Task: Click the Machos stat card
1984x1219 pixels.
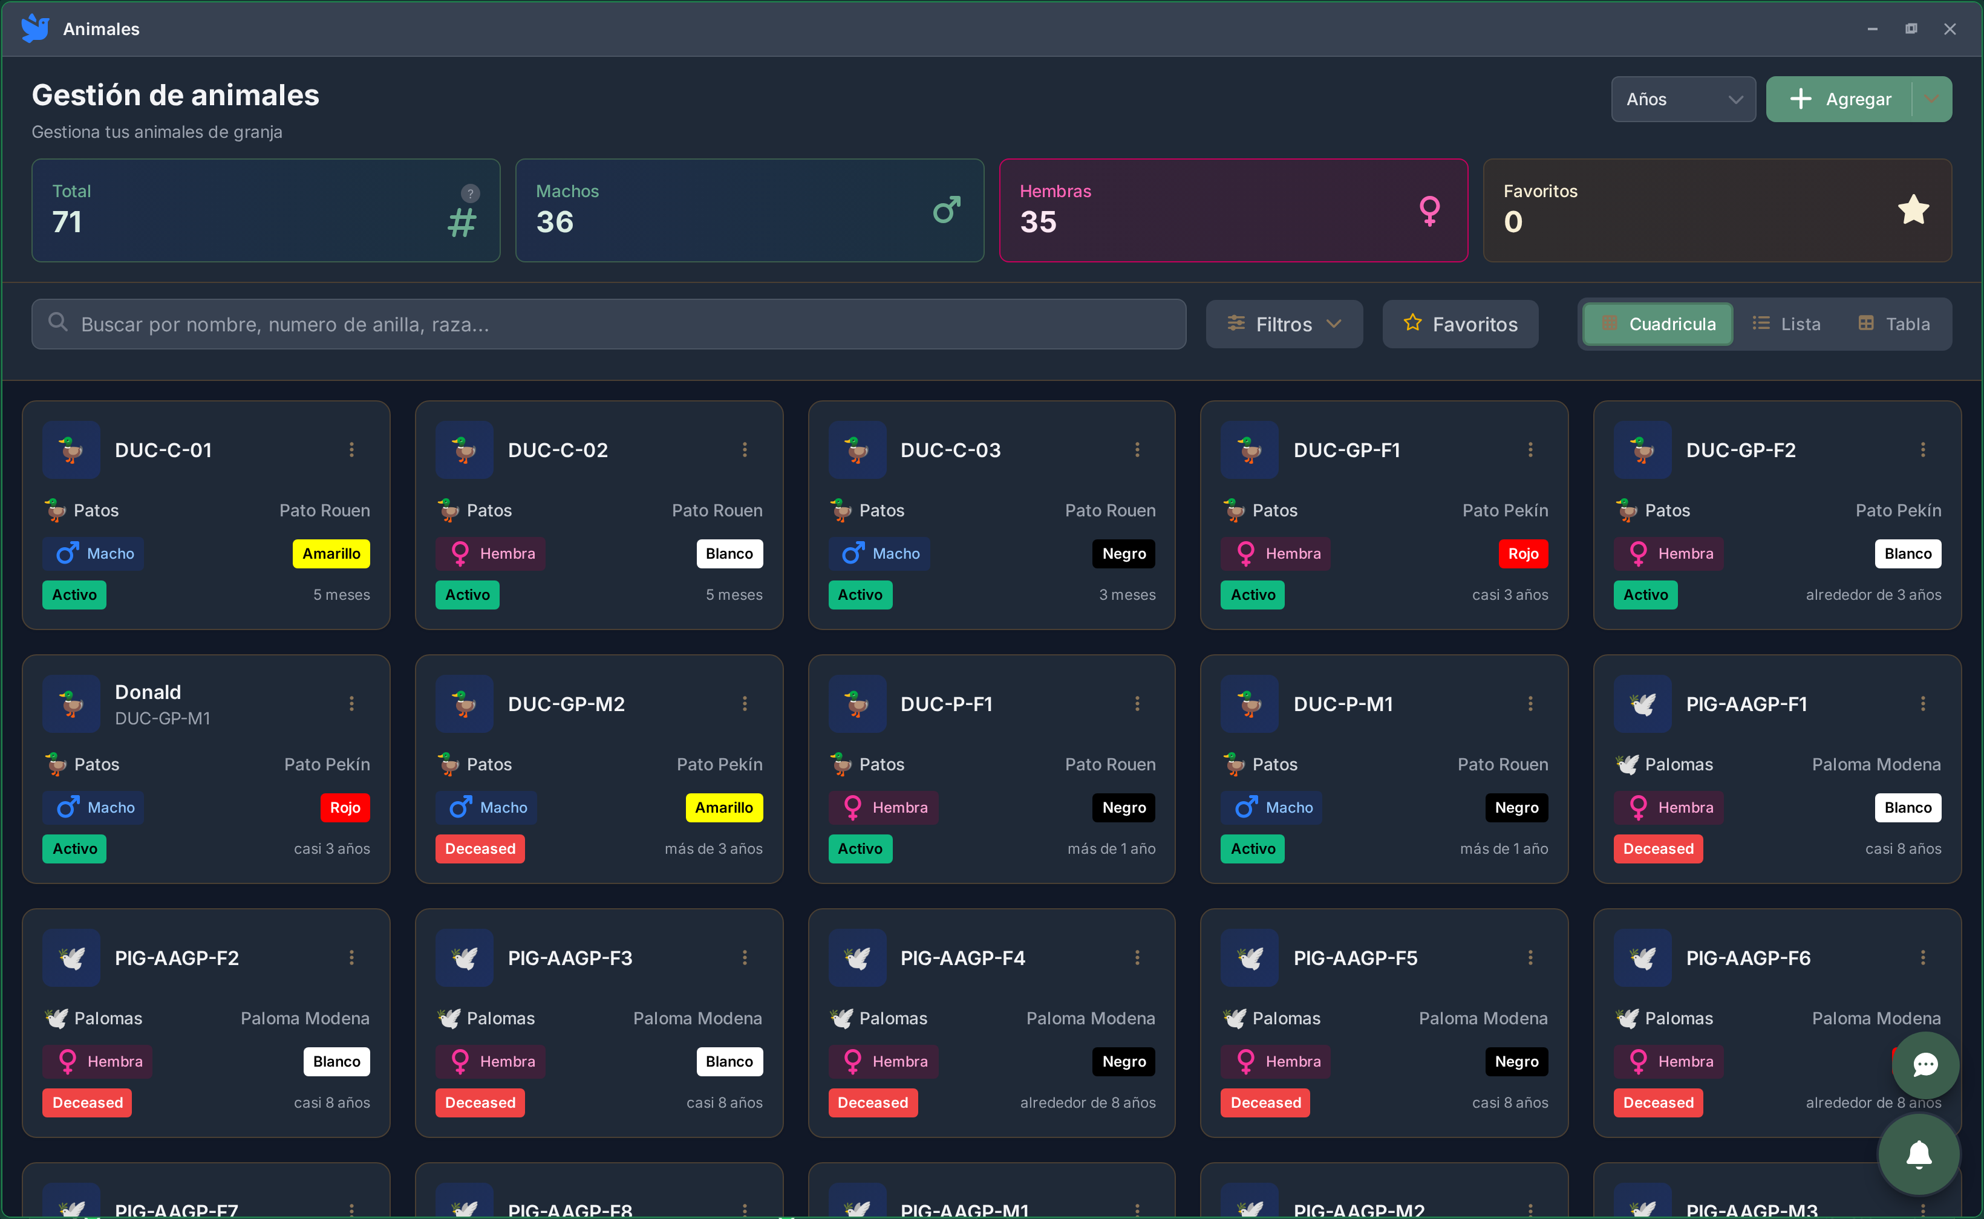Action: 749,210
